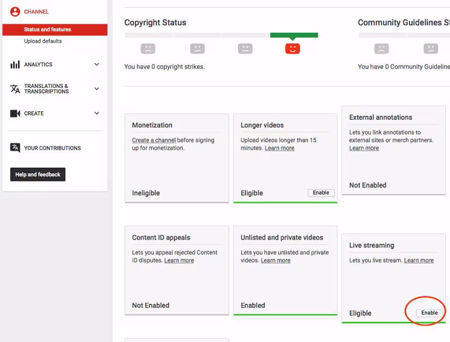The height and width of the screenshot is (342, 450).
Task: Click the Your Contributions translate icon
Action: 15,148
